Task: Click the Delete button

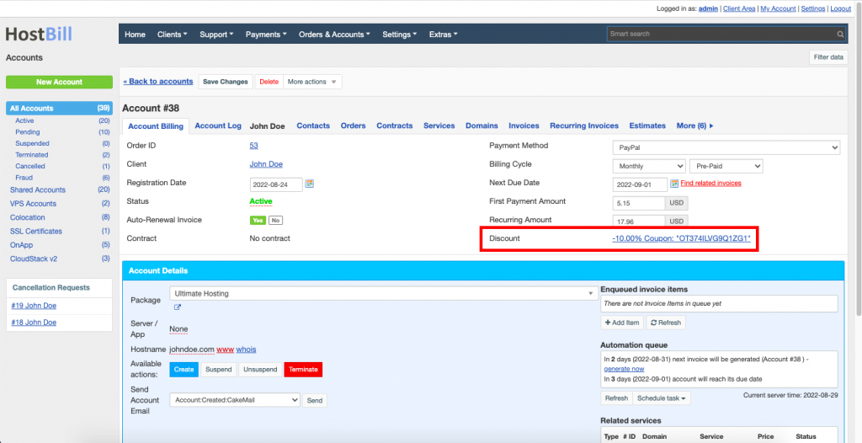Action: click(x=269, y=82)
